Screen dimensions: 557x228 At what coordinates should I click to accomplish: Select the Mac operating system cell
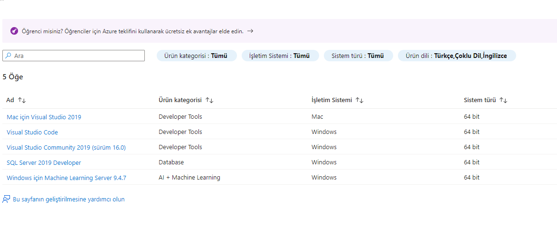[x=317, y=116]
